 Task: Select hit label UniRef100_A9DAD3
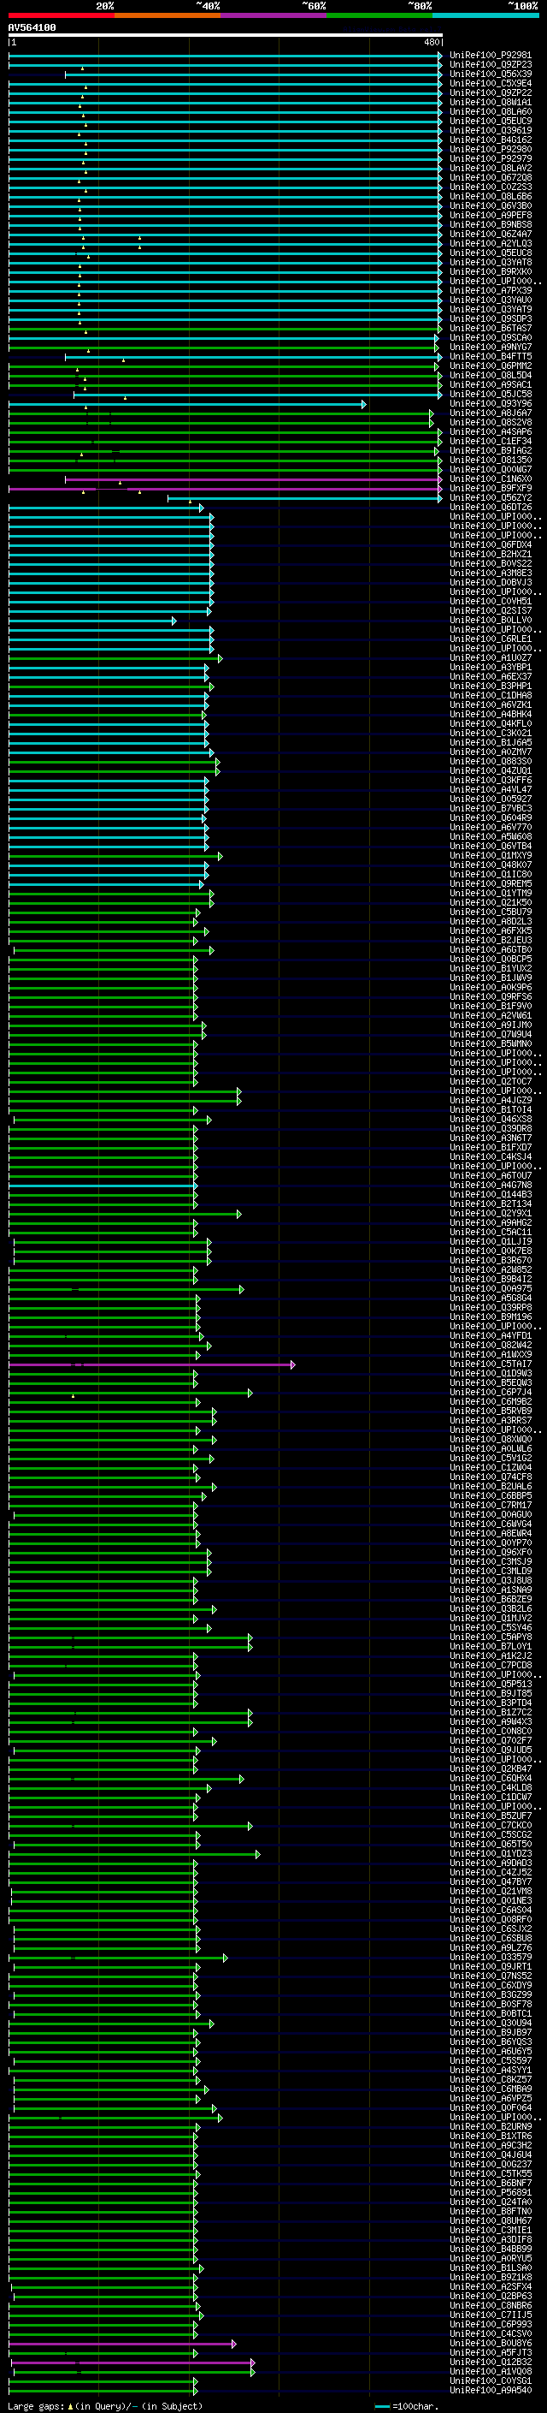click(x=491, y=1863)
